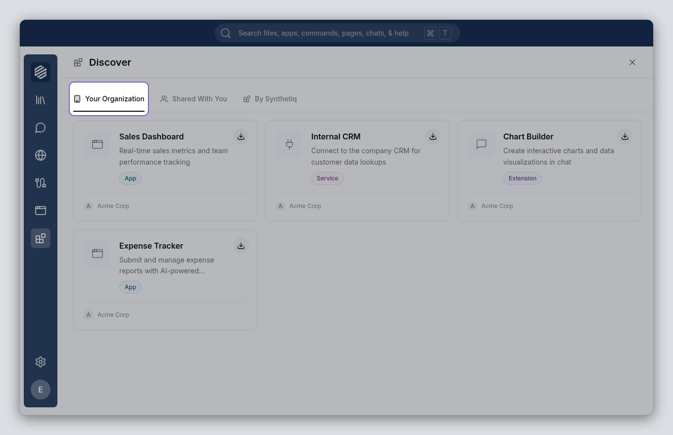Switch to Shared With You tab
Screen dimensions: 673x435
click(x=193, y=99)
